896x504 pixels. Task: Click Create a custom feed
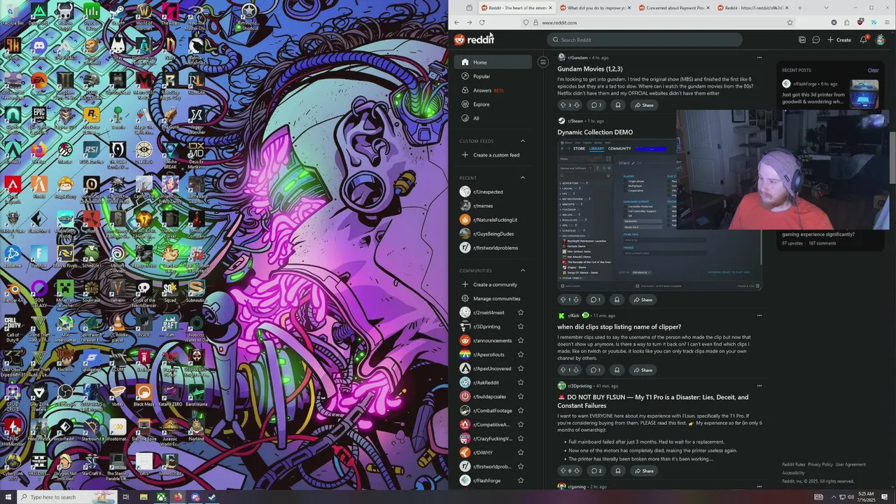coord(493,155)
